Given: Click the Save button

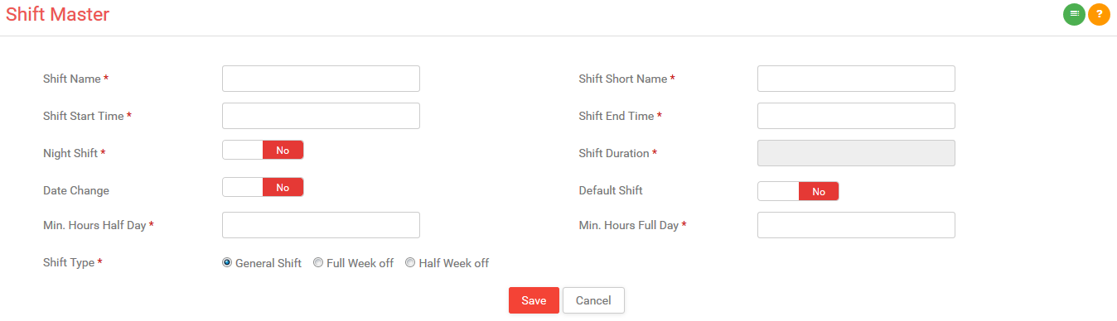Looking at the screenshot, I should [x=534, y=300].
